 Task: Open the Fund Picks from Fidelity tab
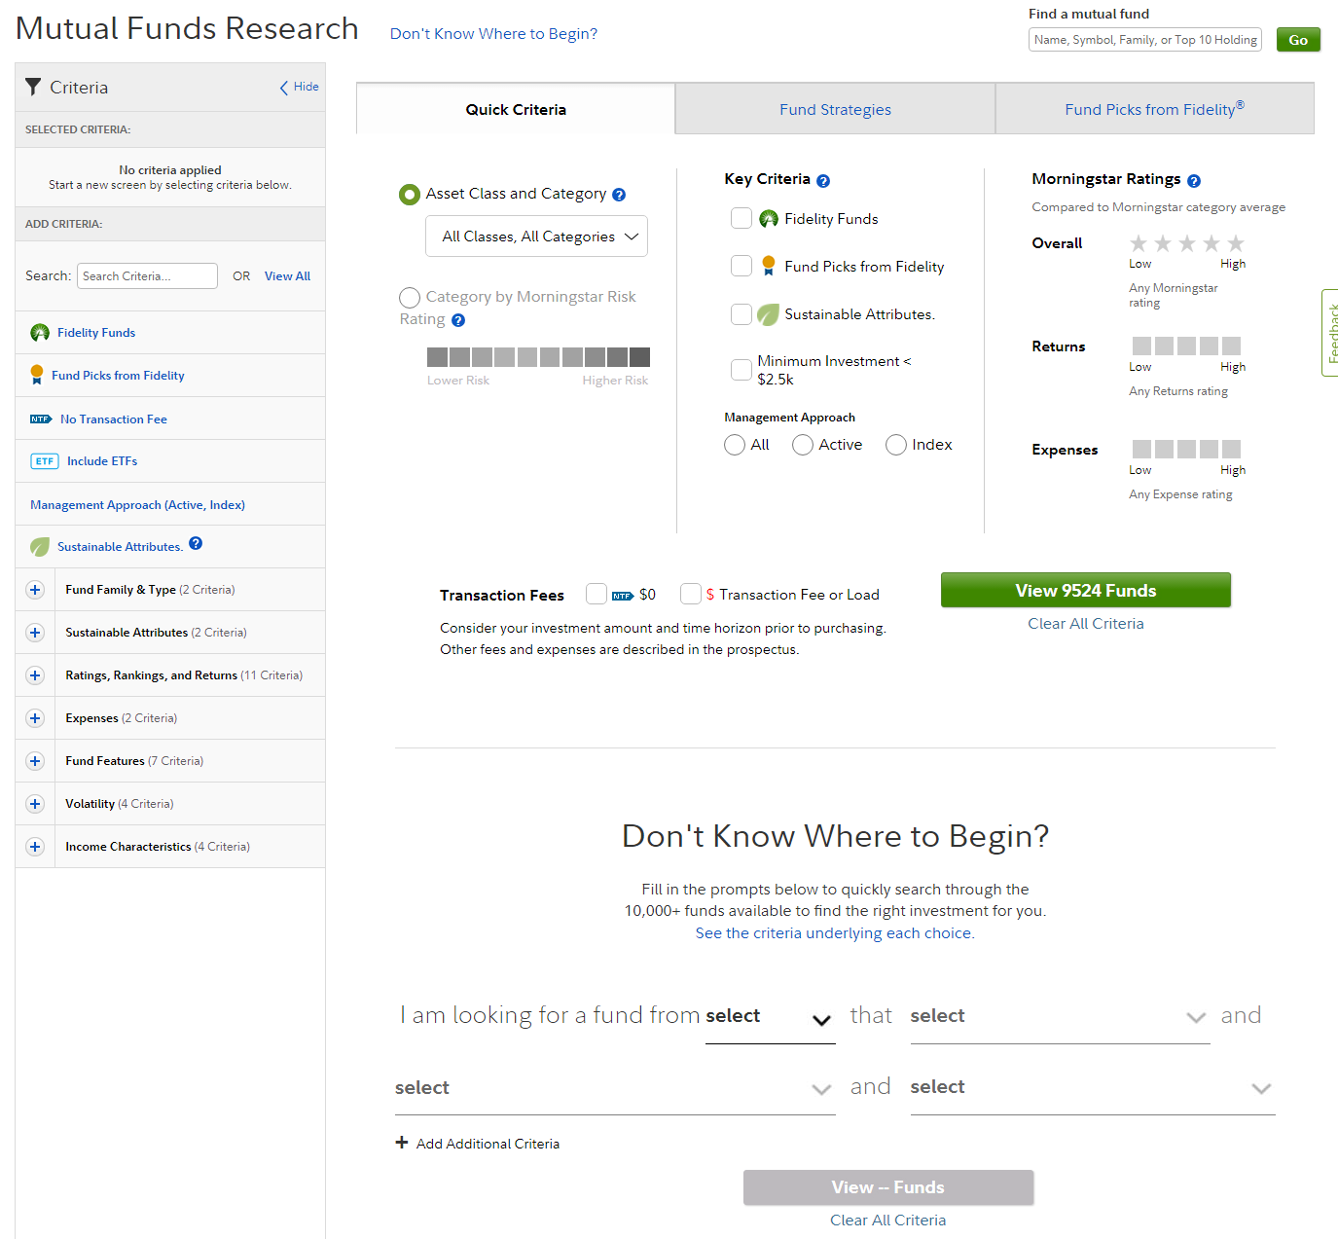tap(1154, 109)
